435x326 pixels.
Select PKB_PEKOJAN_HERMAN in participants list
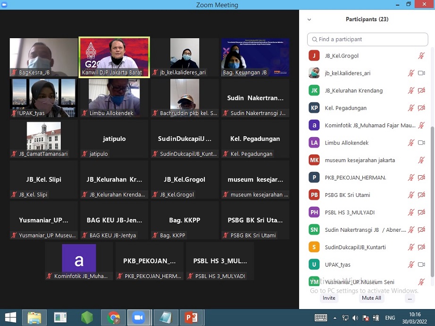pyautogui.click(x=355, y=178)
